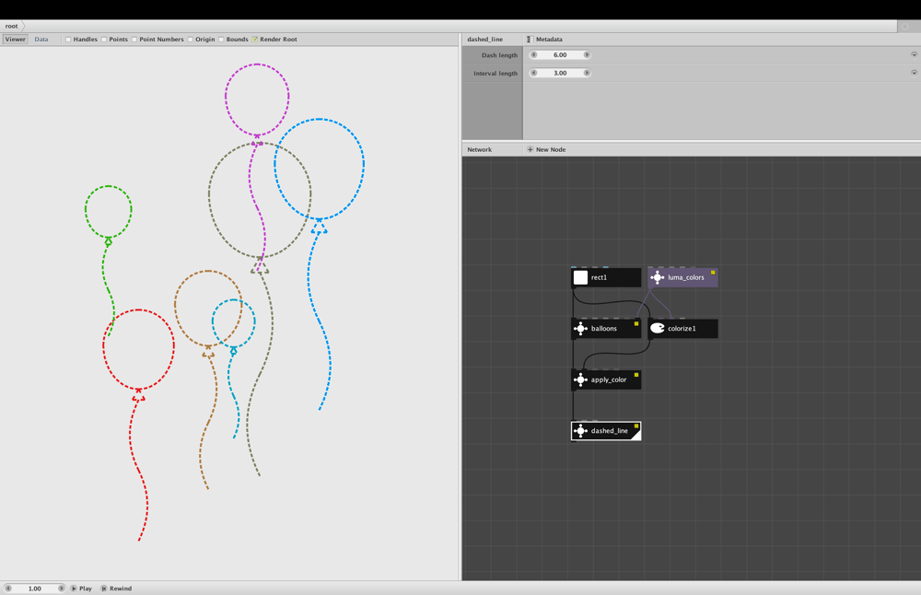The width and height of the screenshot is (921, 595).
Task: Switch to the Viewer tab
Action: [x=16, y=40]
